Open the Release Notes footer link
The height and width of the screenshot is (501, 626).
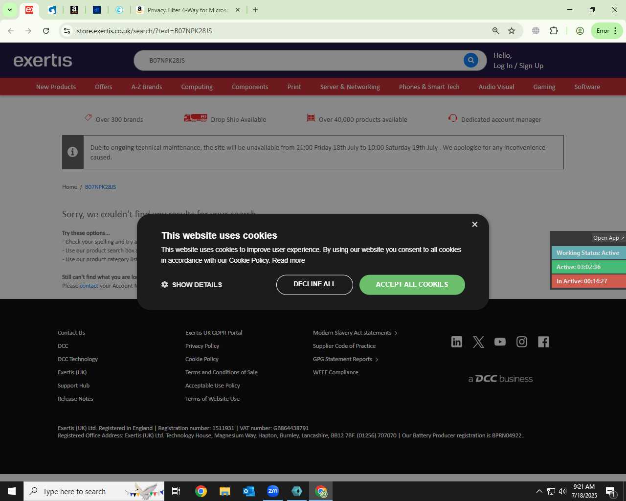75,399
